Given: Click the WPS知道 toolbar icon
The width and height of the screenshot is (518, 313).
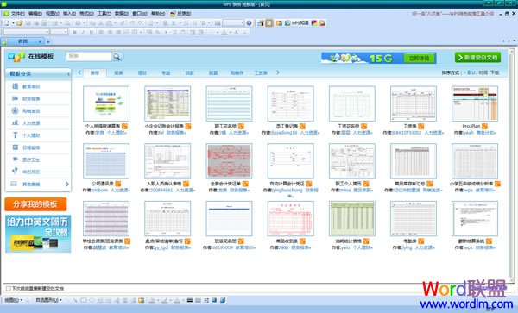Looking at the screenshot, I should 297,23.
